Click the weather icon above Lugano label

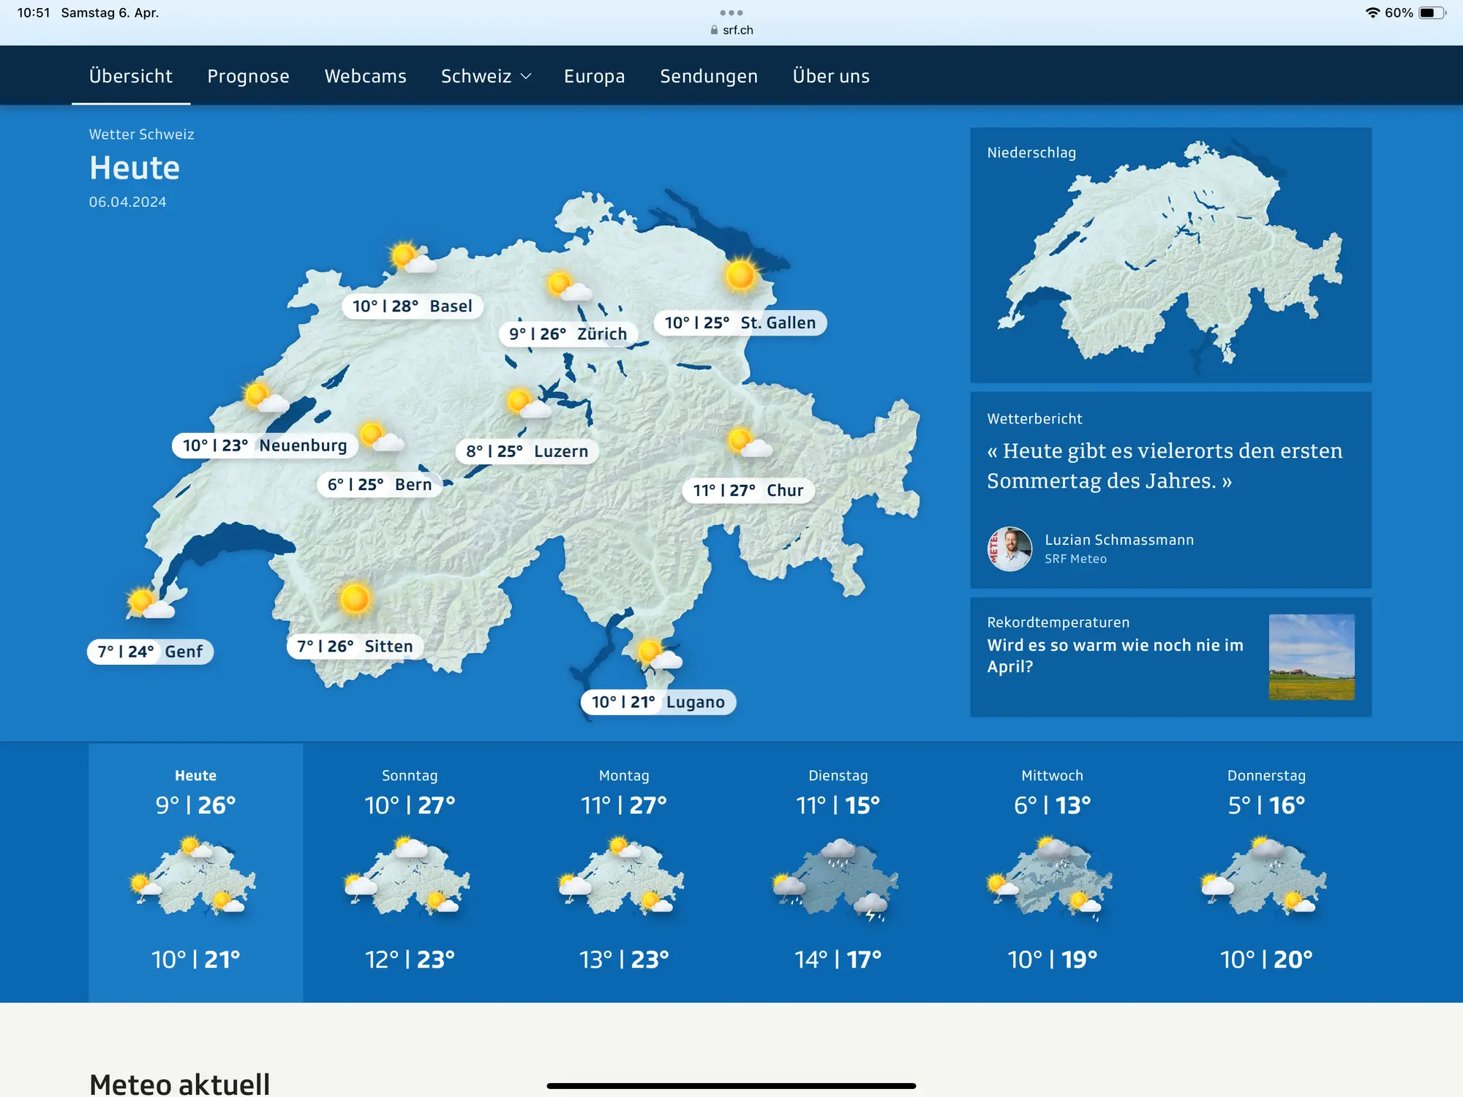coord(658,654)
